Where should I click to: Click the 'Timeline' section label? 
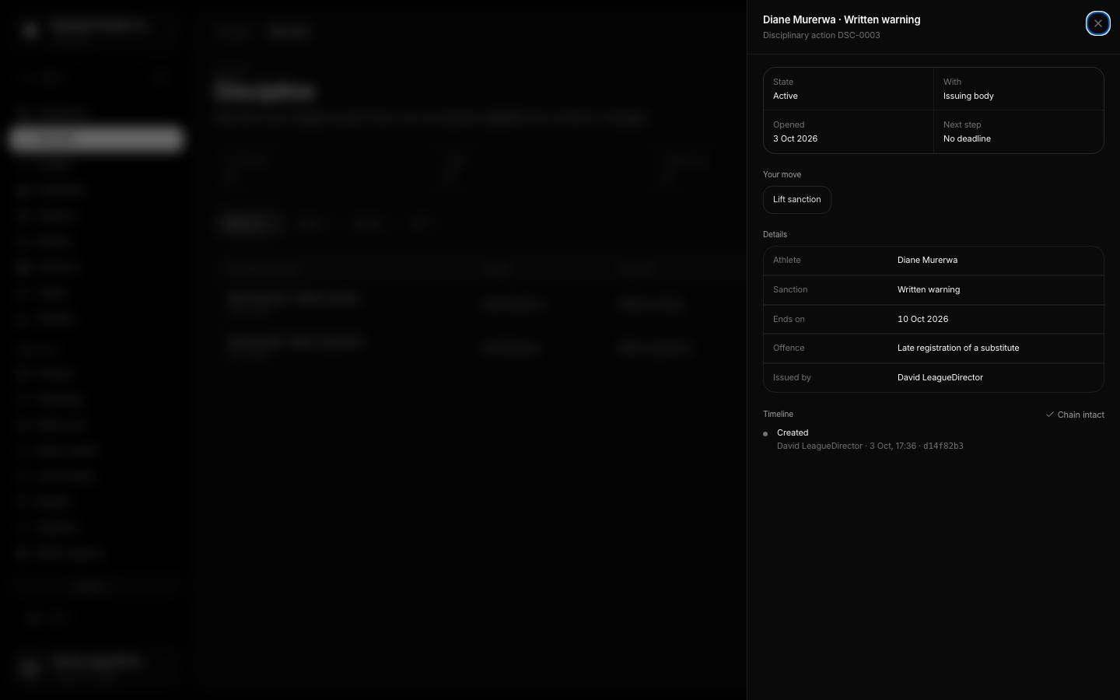(x=778, y=415)
